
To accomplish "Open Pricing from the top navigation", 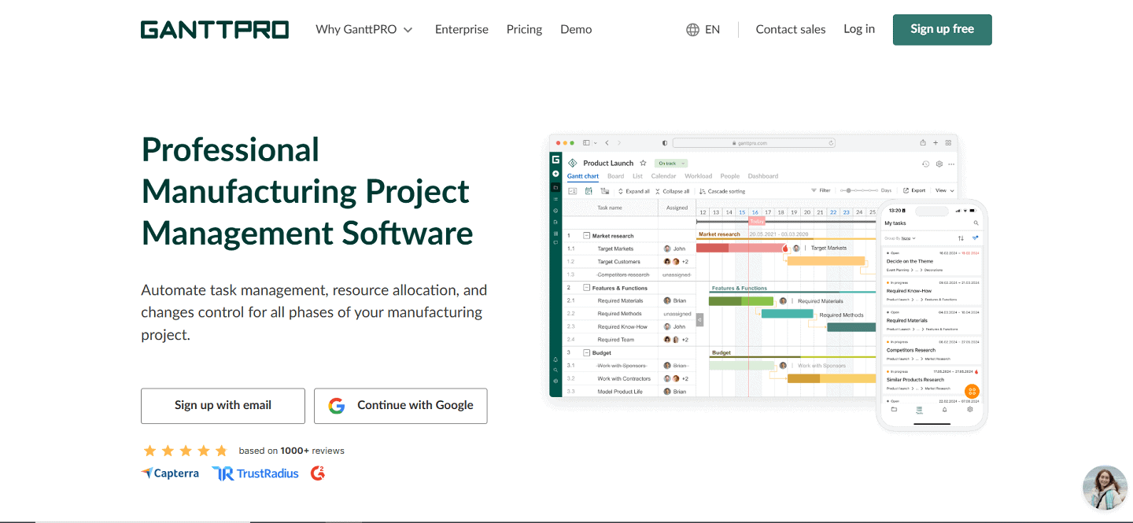I will (x=524, y=29).
